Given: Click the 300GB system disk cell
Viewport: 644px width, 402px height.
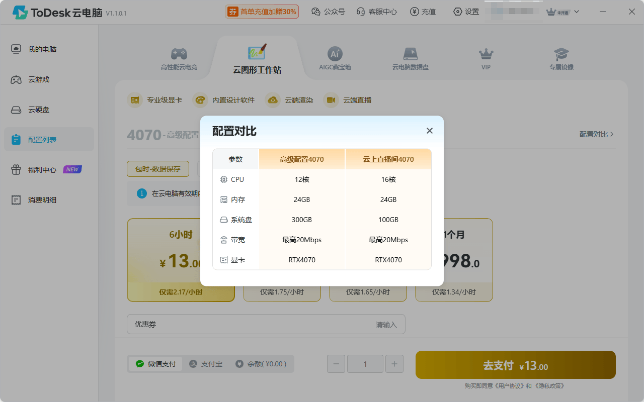Looking at the screenshot, I should point(302,220).
